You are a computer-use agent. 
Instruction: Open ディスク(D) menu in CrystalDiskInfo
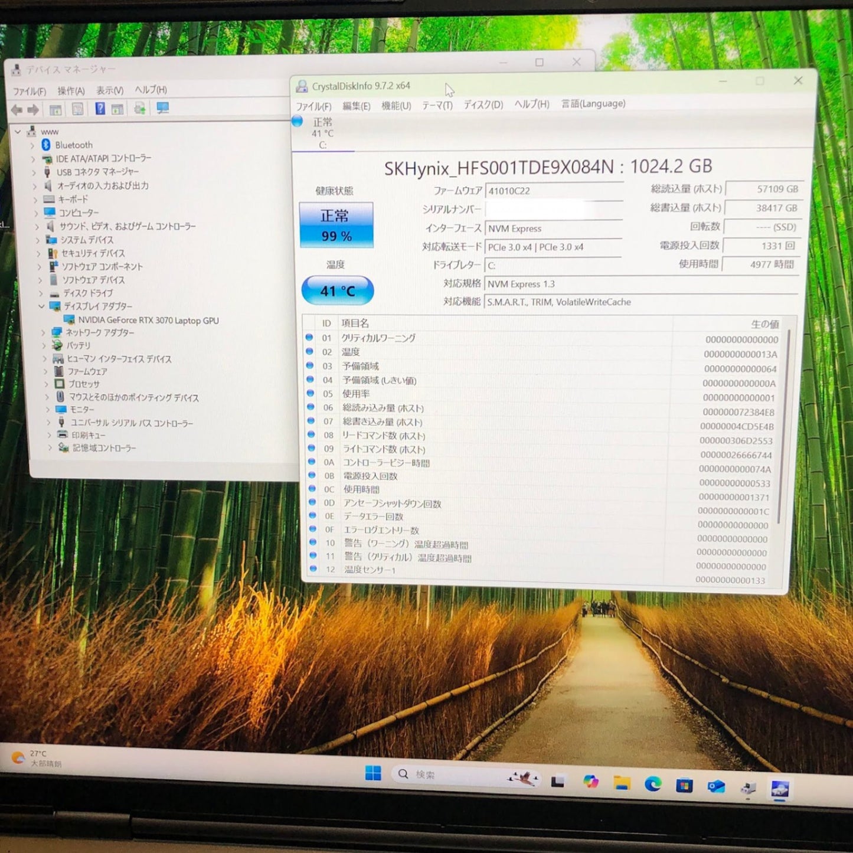(x=483, y=104)
